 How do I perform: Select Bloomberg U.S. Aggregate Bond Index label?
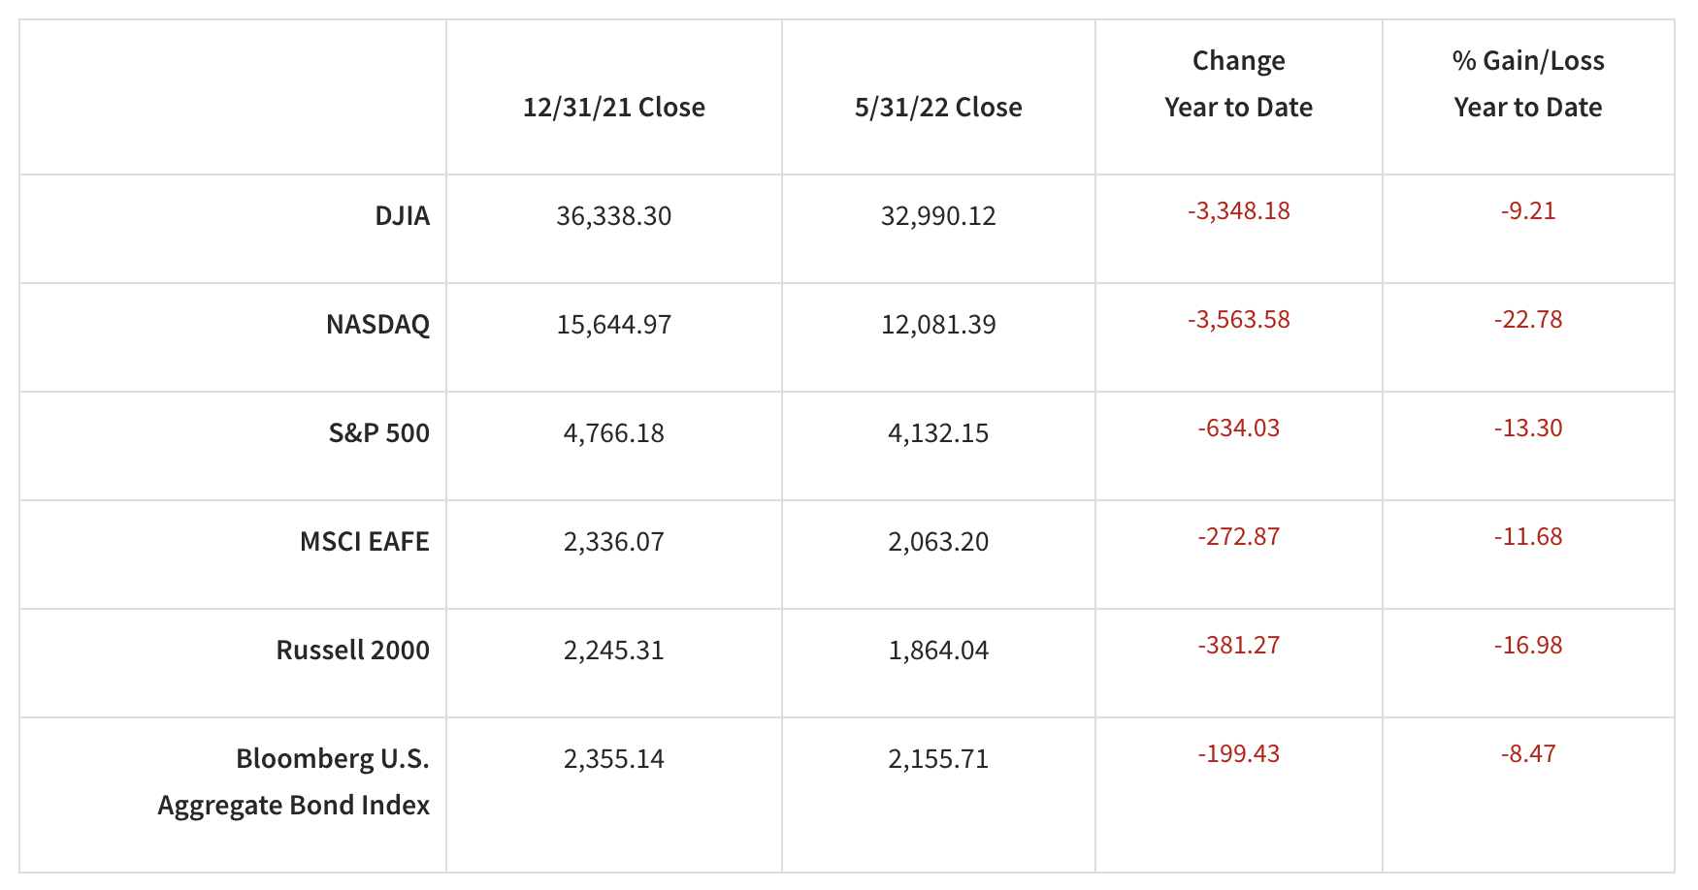294,781
